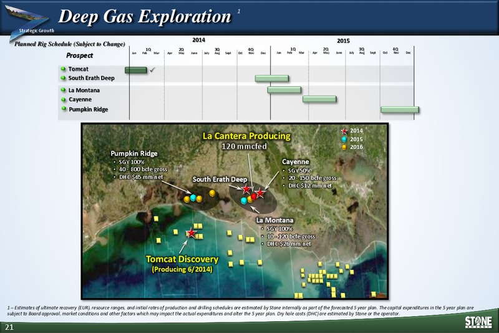Click the 'SGY 50%' text
Viewport: 499px width, 333px height.
(x=299, y=171)
